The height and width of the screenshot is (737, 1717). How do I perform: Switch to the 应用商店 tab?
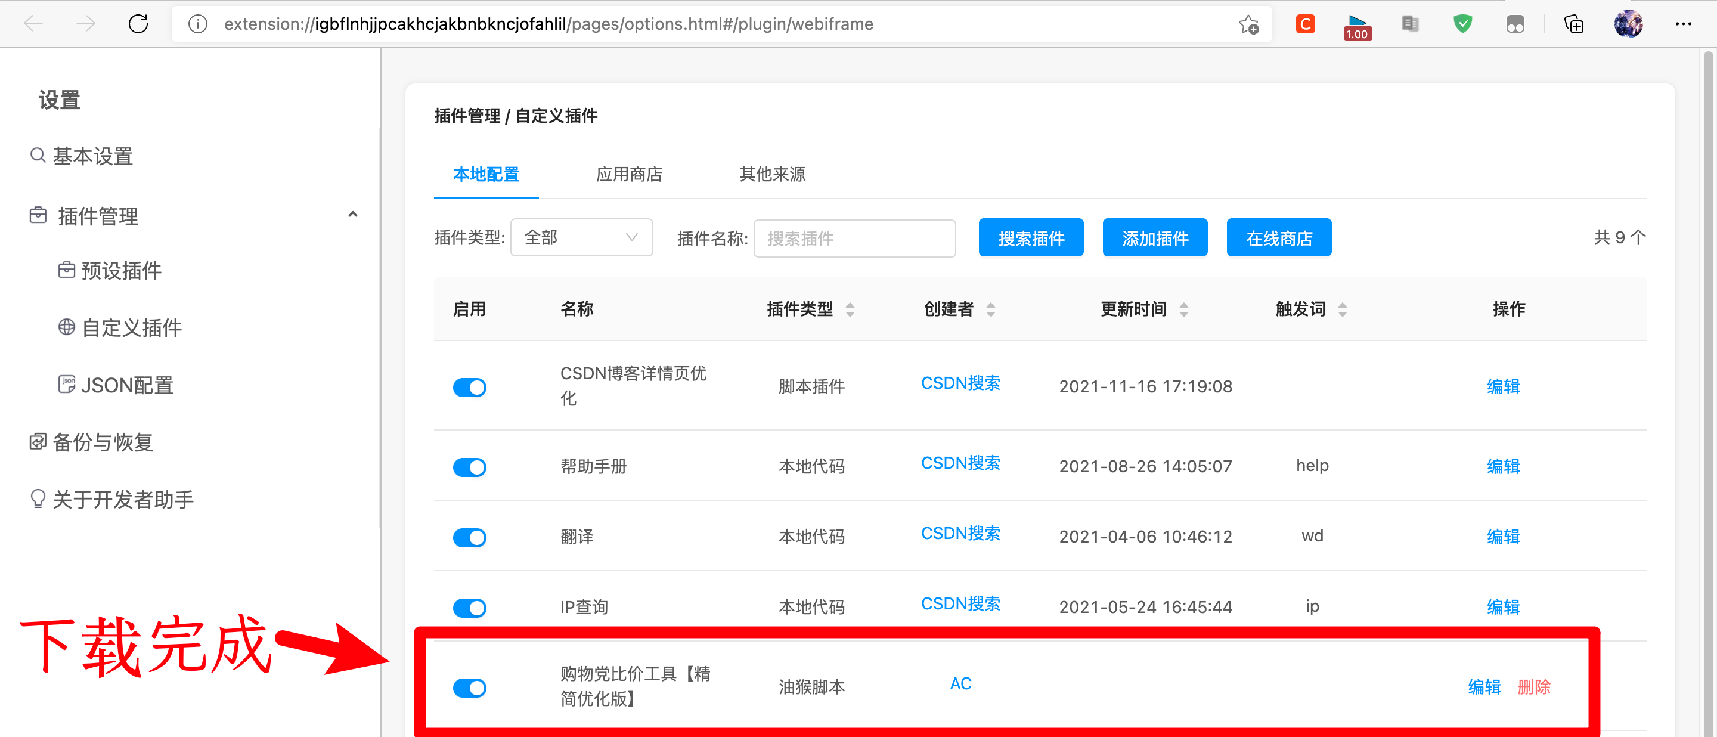(628, 175)
